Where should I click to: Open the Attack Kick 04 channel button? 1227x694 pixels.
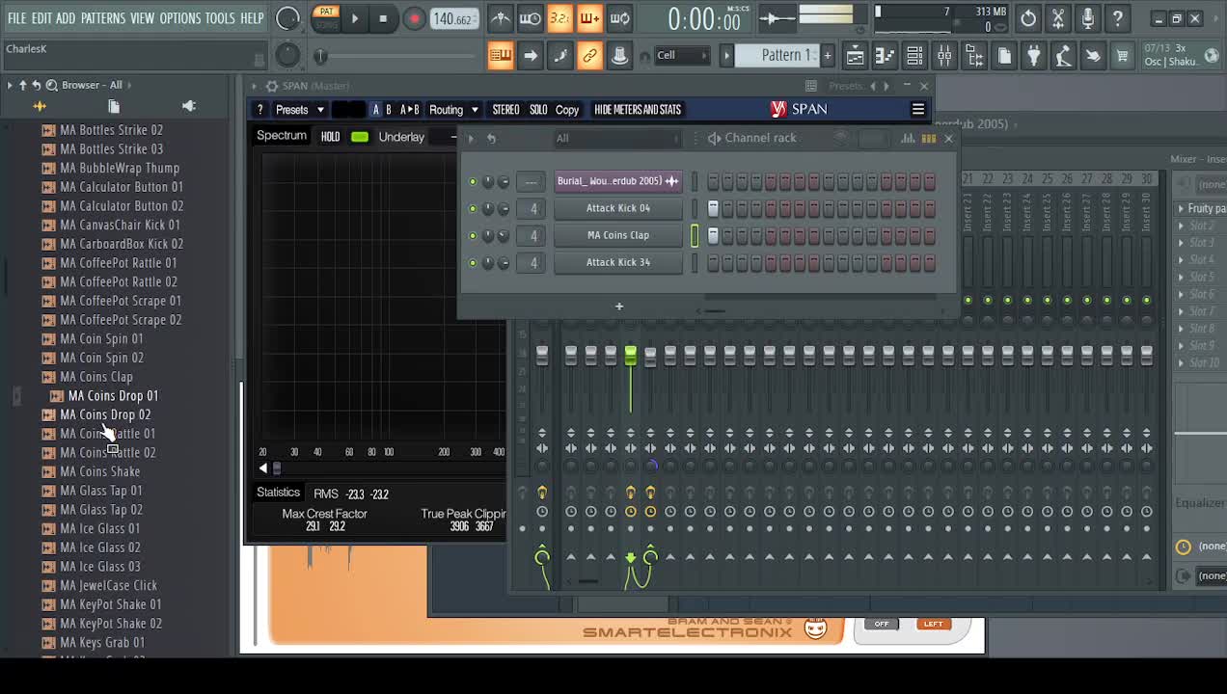coord(618,208)
